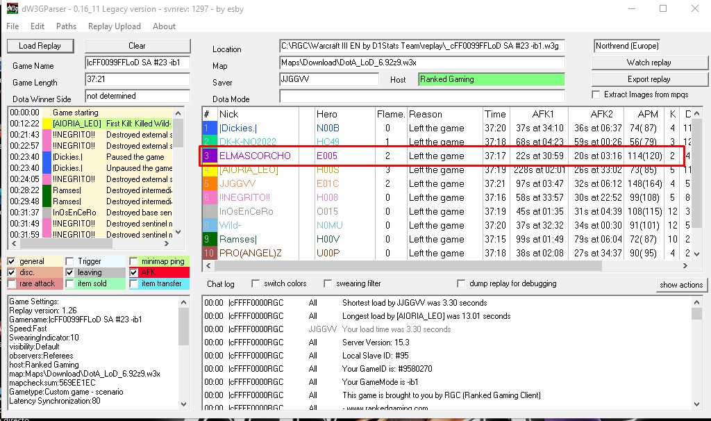Toggle the switch colors checkbox

pyautogui.click(x=256, y=283)
